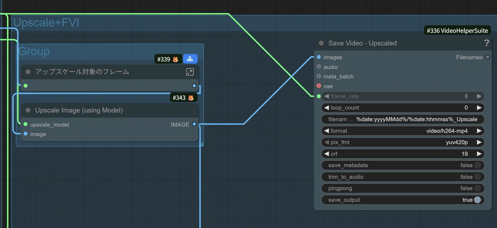Click the filename_prefix input field
The width and height of the screenshot is (497, 228).
click(x=403, y=119)
